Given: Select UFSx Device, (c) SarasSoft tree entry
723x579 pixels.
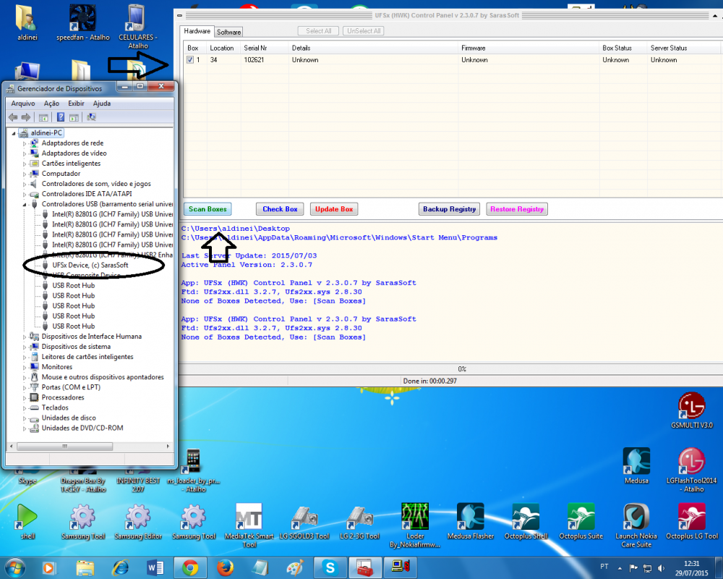Looking at the screenshot, I should point(90,266).
